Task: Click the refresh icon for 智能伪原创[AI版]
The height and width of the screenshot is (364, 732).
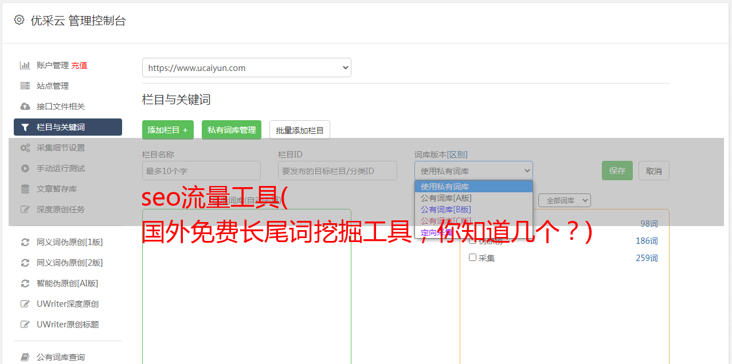Action: (x=25, y=283)
